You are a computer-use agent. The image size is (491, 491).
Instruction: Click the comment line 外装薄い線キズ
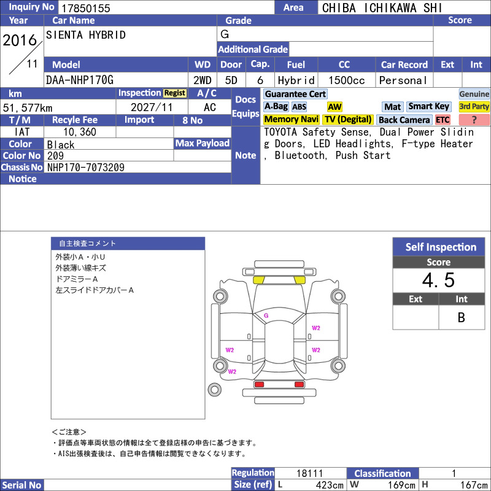click(x=81, y=268)
